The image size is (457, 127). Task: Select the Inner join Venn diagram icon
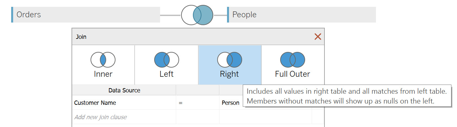[103, 60]
